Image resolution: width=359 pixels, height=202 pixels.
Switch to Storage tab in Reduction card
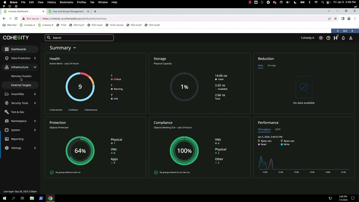[271, 65]
